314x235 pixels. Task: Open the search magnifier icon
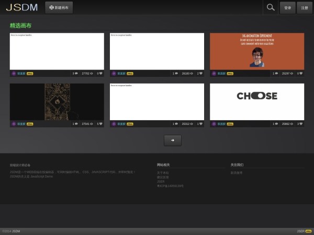(x=271, y=7)
